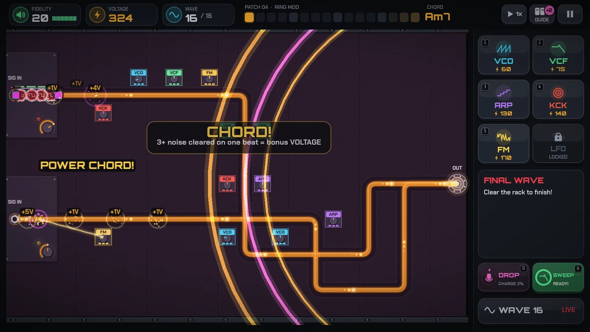590x332 pixels.
Task: Click the W hotkey badge on Sweep
Action: (578, 268)
